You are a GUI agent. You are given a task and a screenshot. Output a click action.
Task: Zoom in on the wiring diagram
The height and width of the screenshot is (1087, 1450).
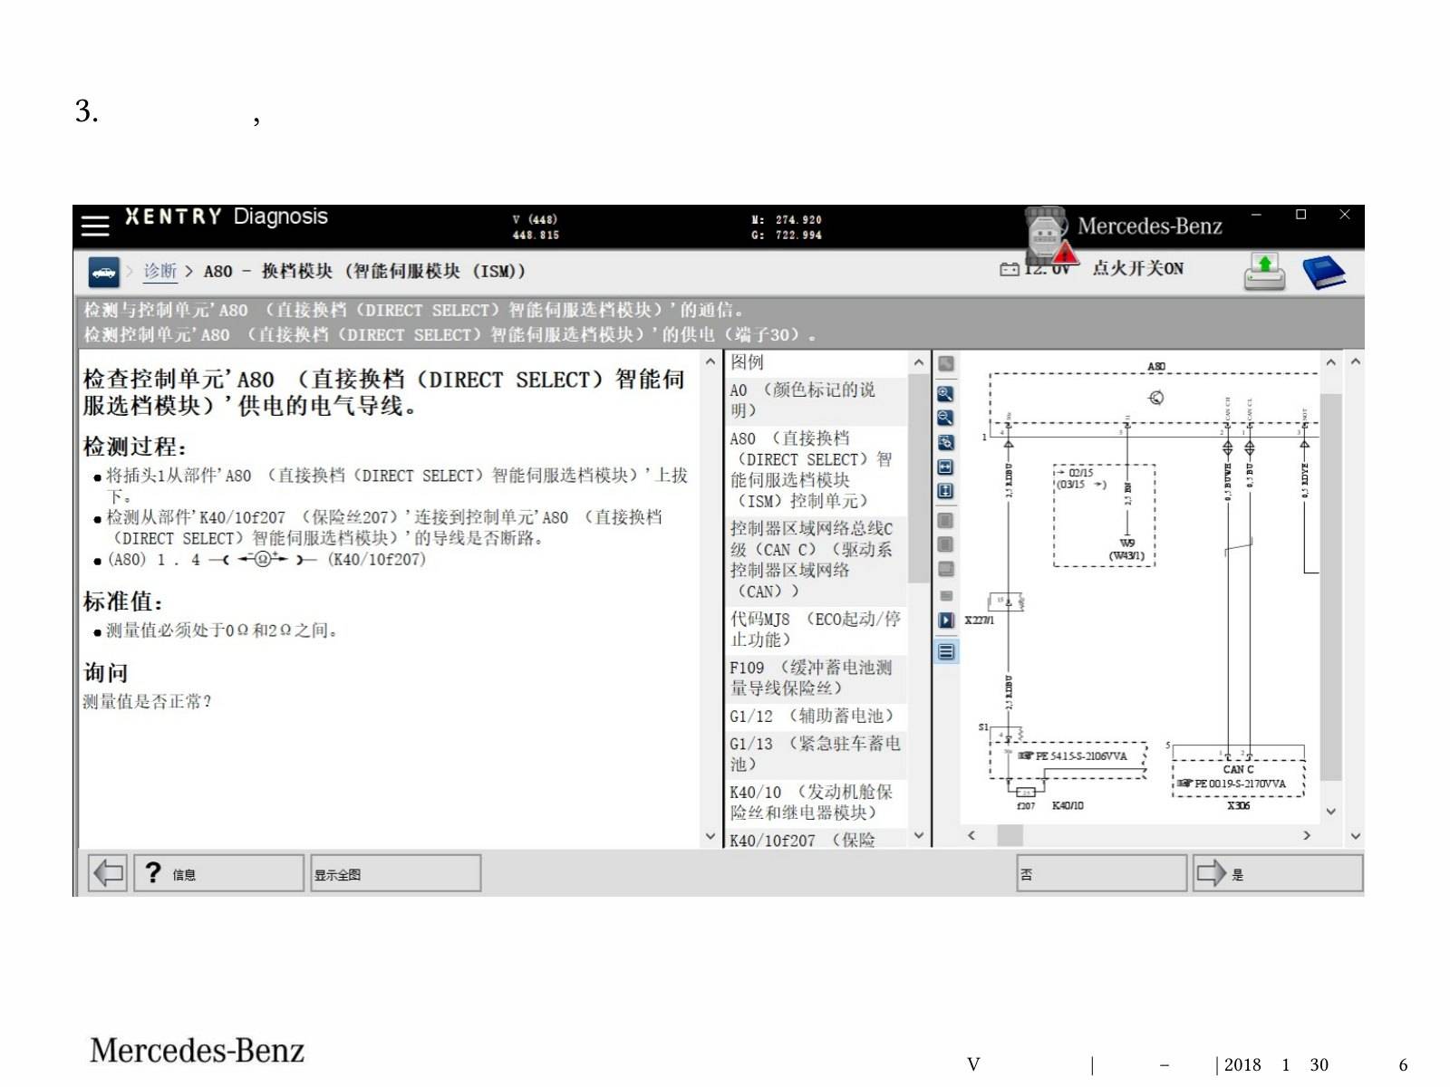[945, 394]
